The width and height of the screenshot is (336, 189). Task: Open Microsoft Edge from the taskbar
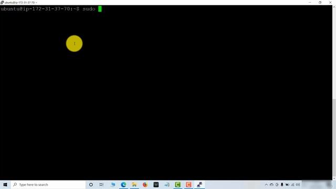(x=123, y=184)
